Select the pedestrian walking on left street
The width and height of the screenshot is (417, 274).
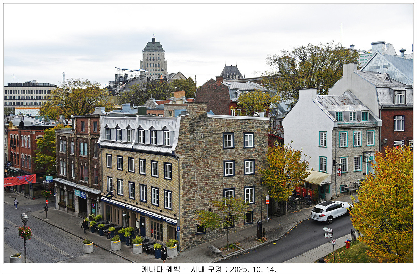click(16, 203)
